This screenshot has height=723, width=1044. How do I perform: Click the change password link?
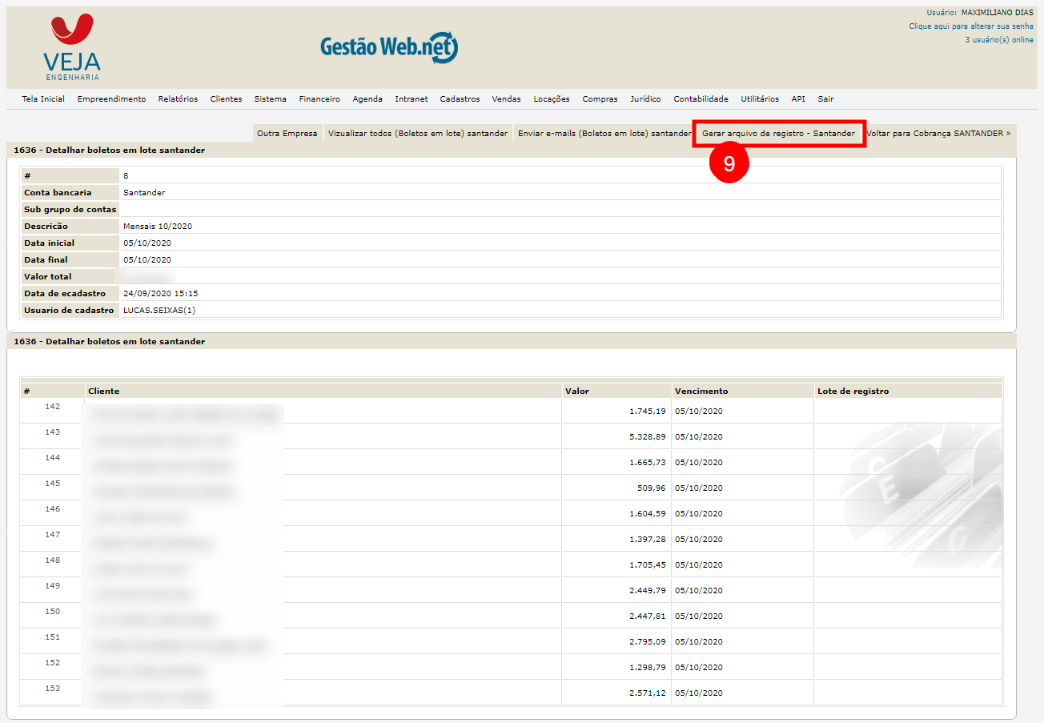pyautogui.click(x=970, y=26)
